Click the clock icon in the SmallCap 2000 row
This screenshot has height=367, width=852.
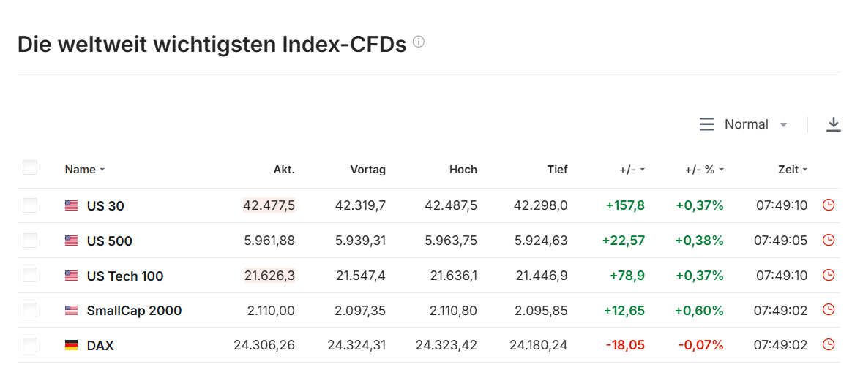(829, 310)
